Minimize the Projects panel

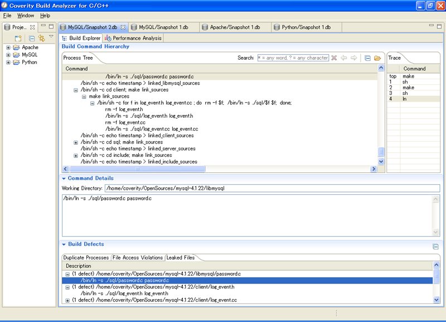pos(43,26)
